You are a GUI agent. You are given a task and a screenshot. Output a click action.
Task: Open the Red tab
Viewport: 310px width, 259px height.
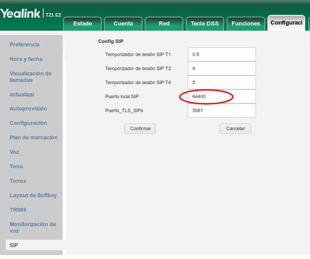(164, 24)
